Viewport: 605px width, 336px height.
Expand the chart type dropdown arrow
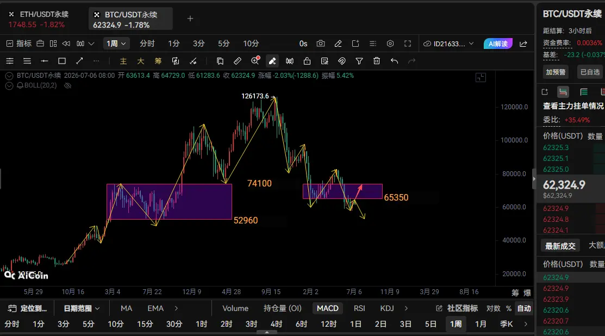click(91, 43)
